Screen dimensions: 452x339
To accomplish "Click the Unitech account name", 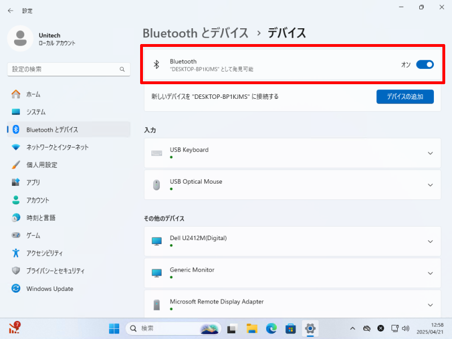I will point(50,36).
